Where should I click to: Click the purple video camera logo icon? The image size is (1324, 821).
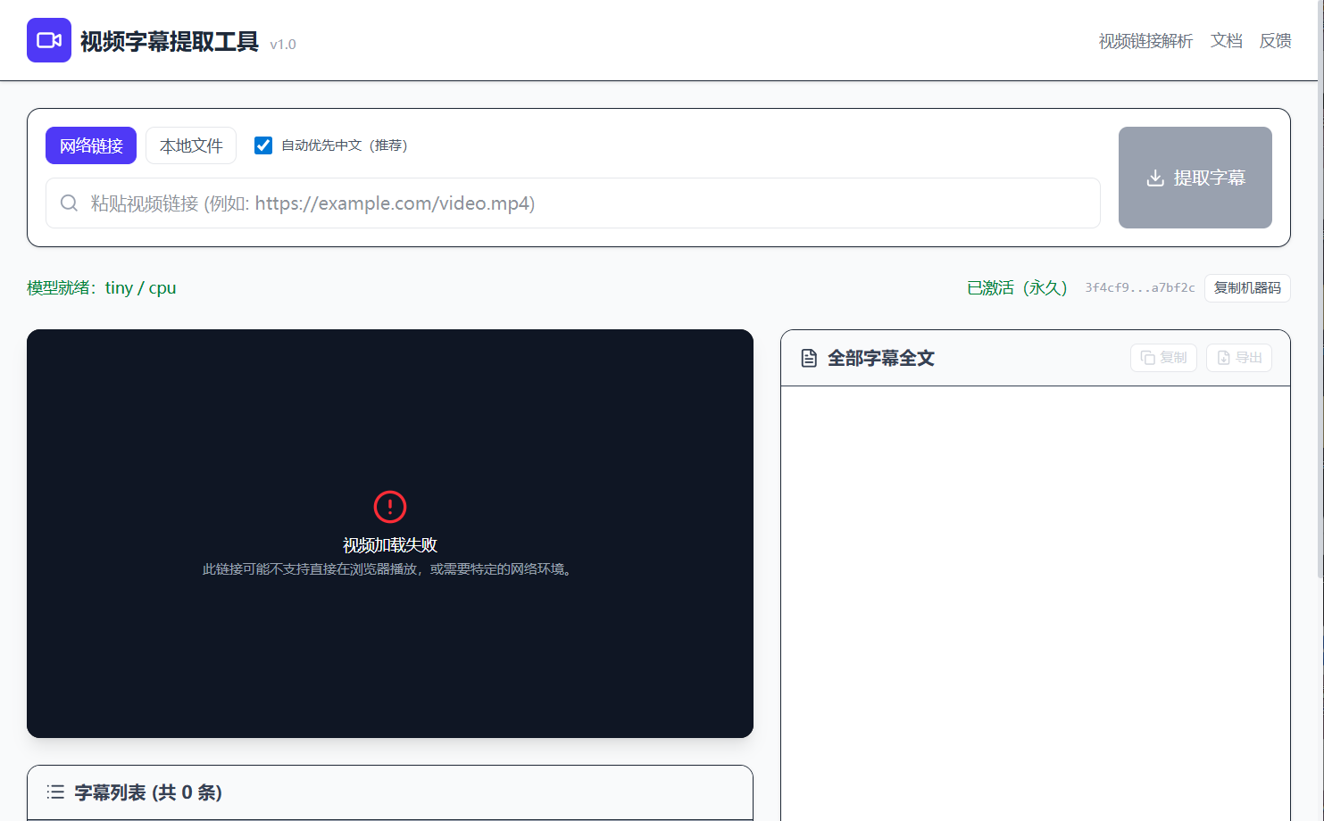[x=49, y=40]
